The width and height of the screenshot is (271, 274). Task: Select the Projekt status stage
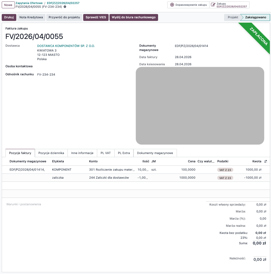click(233, 17)
